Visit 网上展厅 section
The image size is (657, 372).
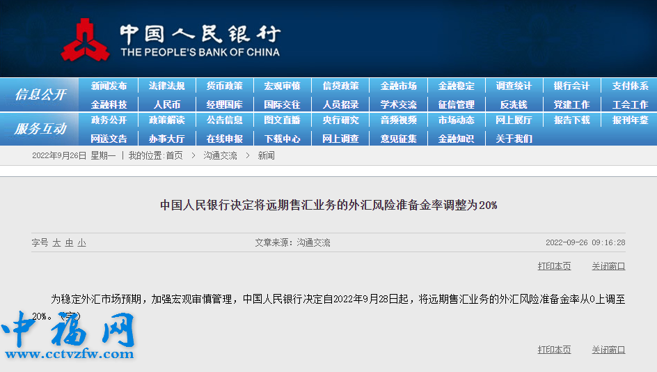coord(514,120)
